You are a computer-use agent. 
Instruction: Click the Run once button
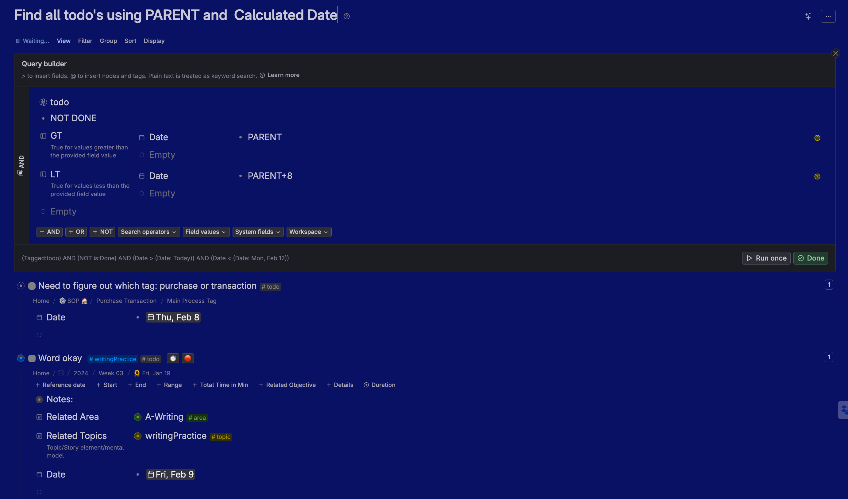point(766,258)
